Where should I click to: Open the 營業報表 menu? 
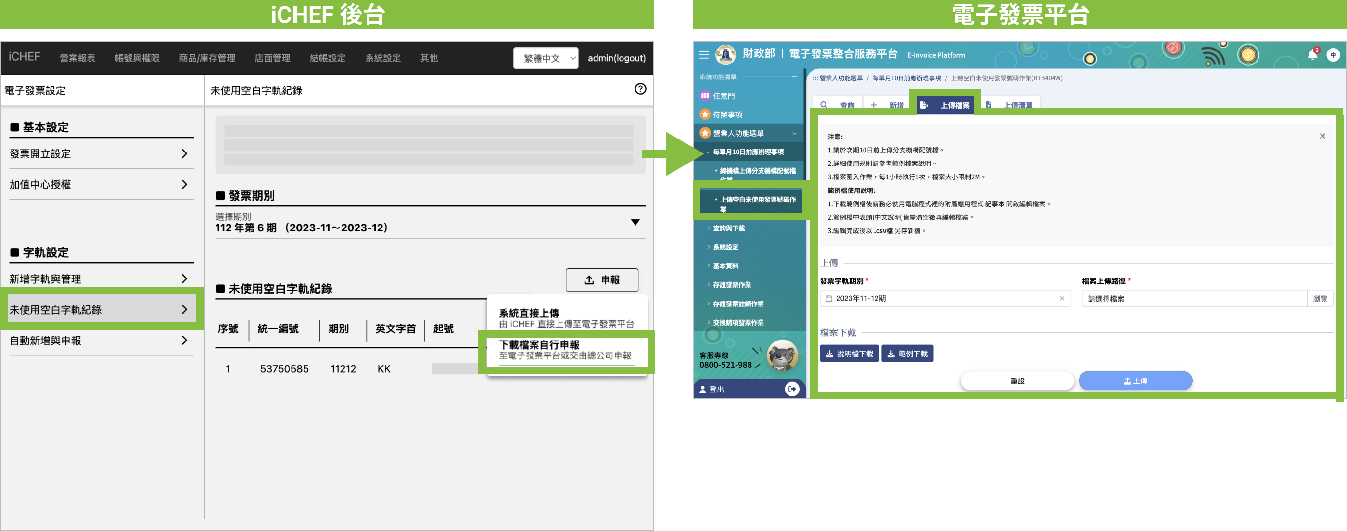77,58
